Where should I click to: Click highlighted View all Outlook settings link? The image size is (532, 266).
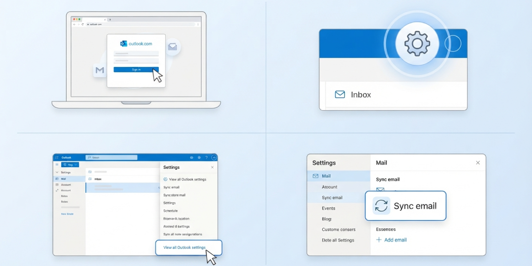coord(184,247)
